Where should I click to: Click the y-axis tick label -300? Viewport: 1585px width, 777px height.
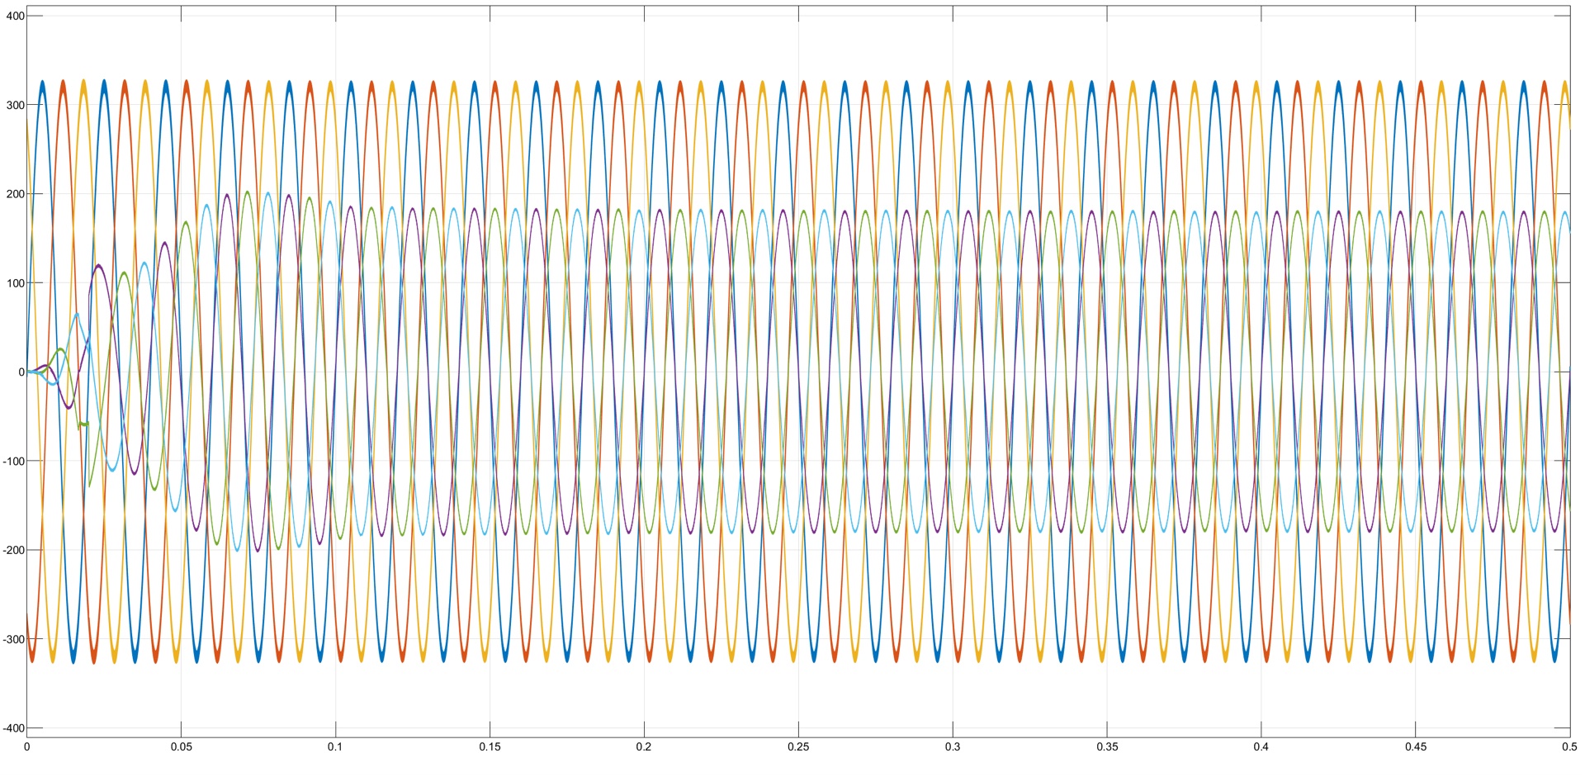pos(13,640)
